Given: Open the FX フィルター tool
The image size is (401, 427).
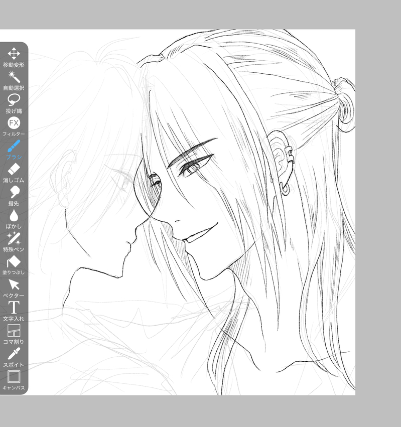Looking at the screenshot, I should pos(14,126).
